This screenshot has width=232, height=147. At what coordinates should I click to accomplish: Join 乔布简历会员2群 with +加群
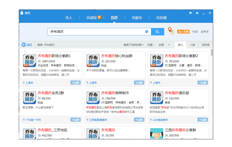pyautogui.click(x=75, y=120)
